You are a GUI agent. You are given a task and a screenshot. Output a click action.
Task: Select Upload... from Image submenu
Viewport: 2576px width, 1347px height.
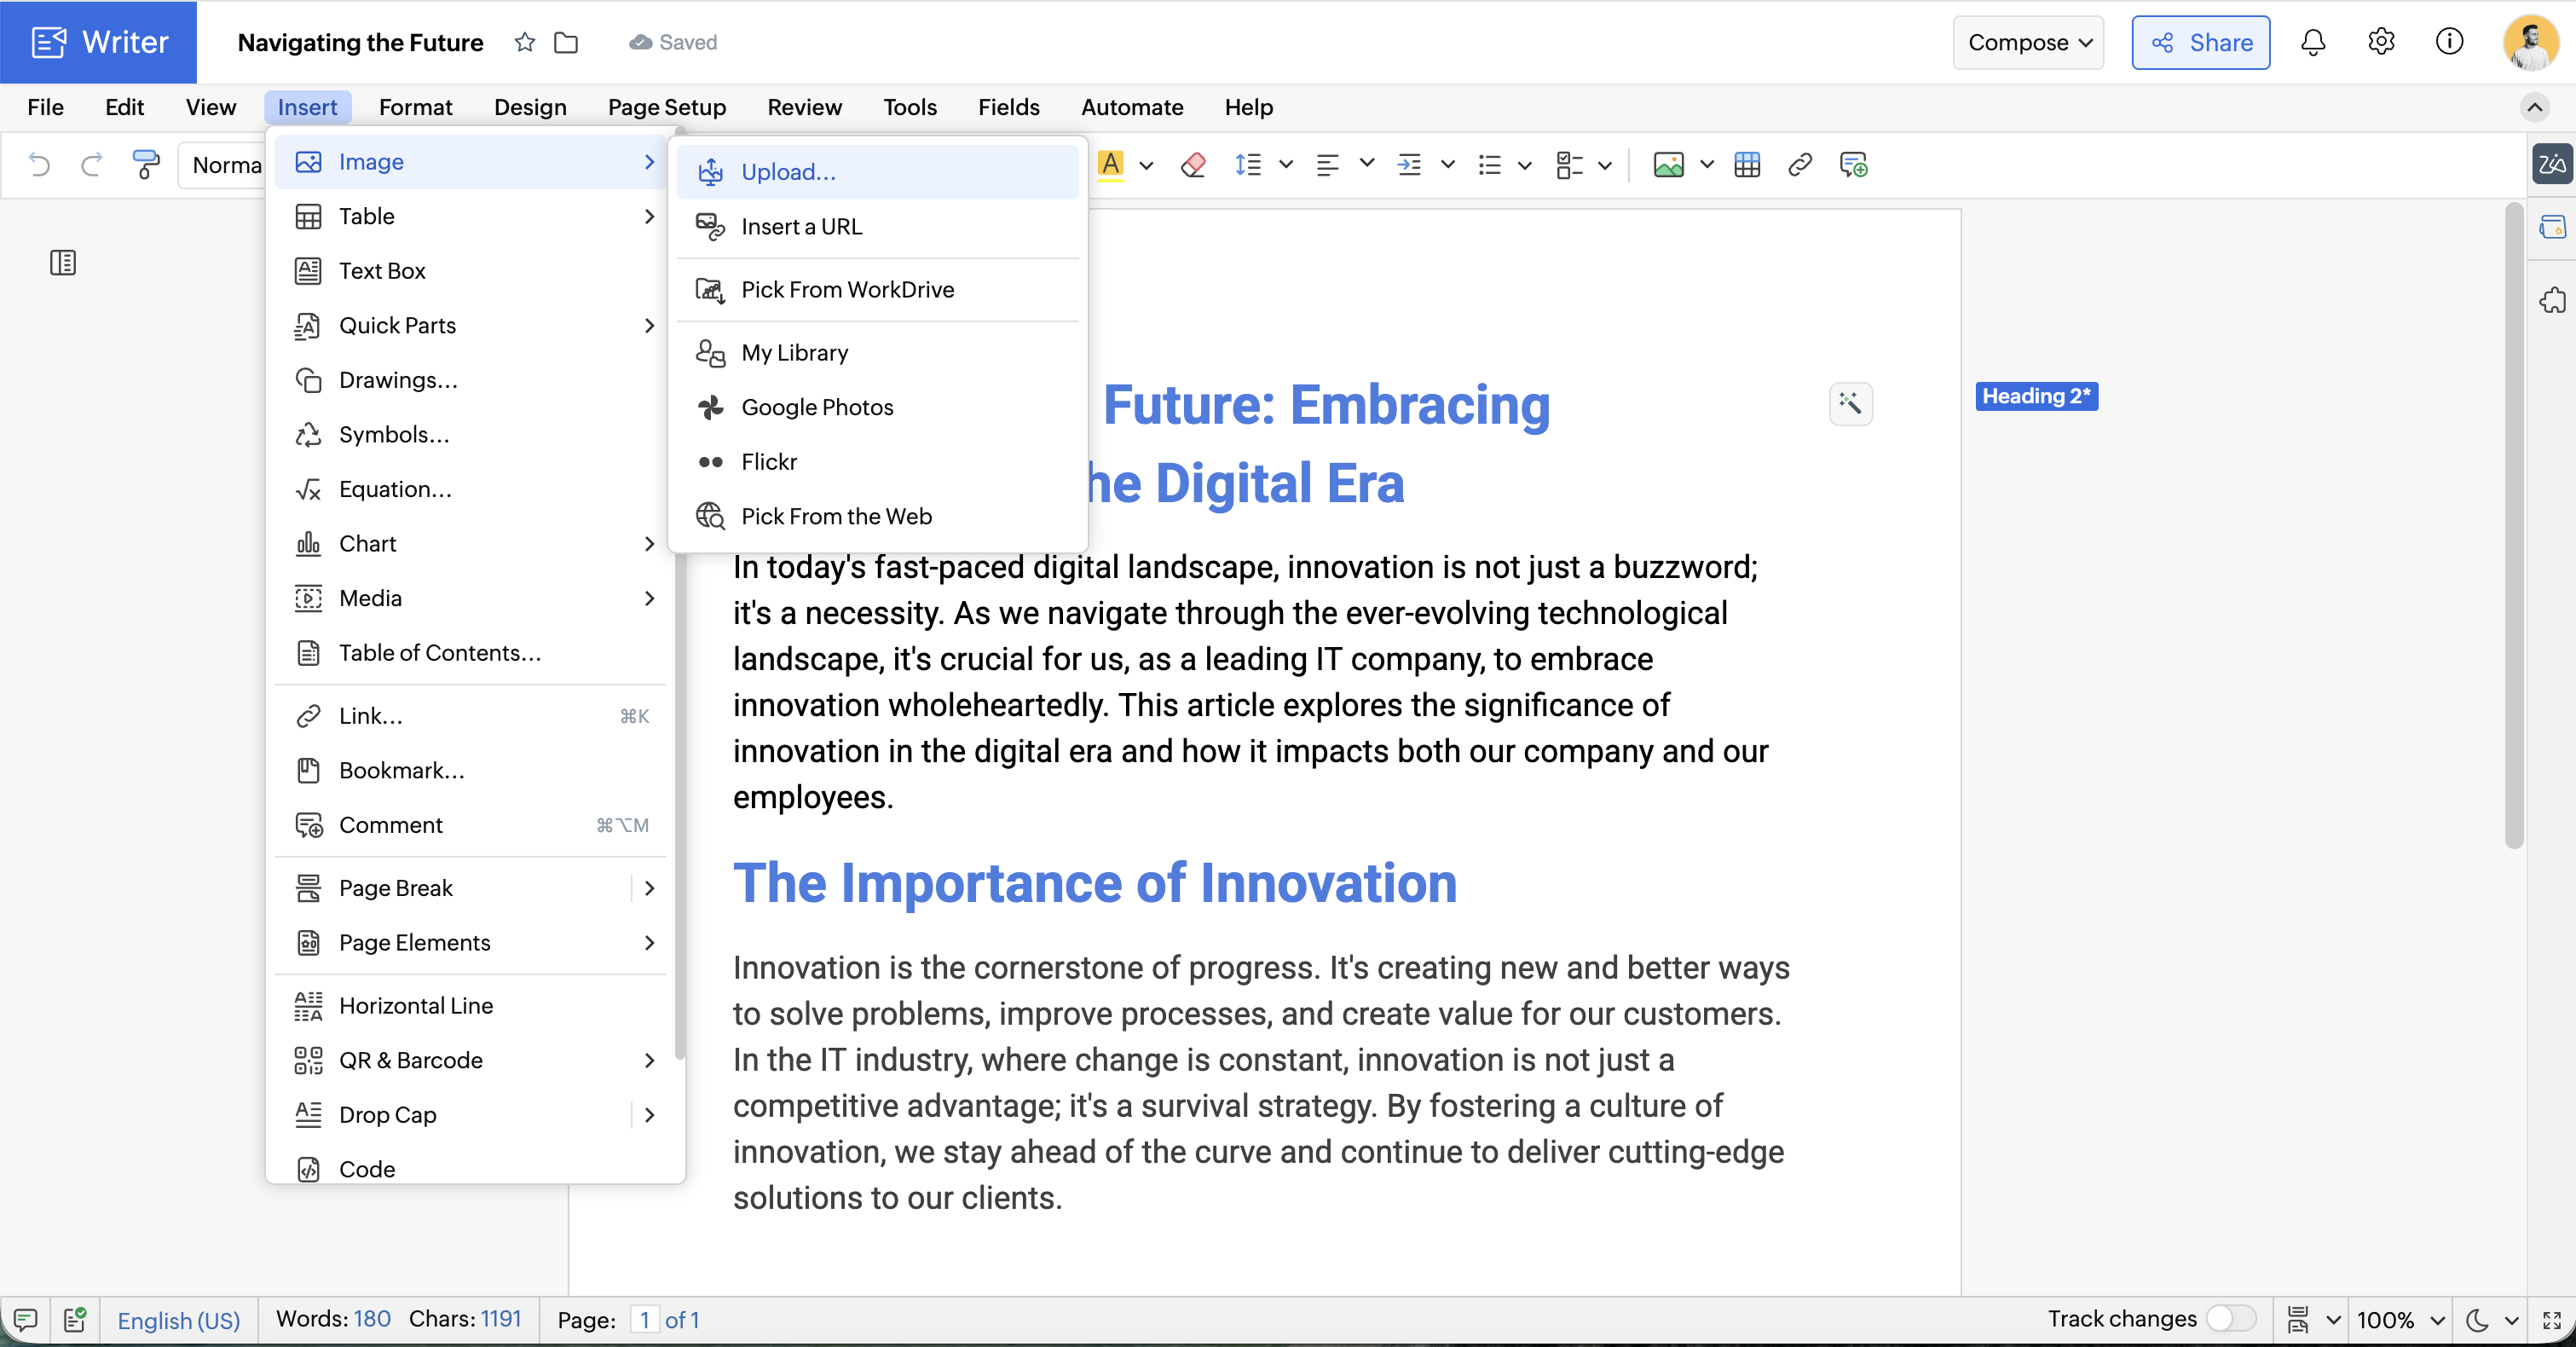[x=788, y=172]
